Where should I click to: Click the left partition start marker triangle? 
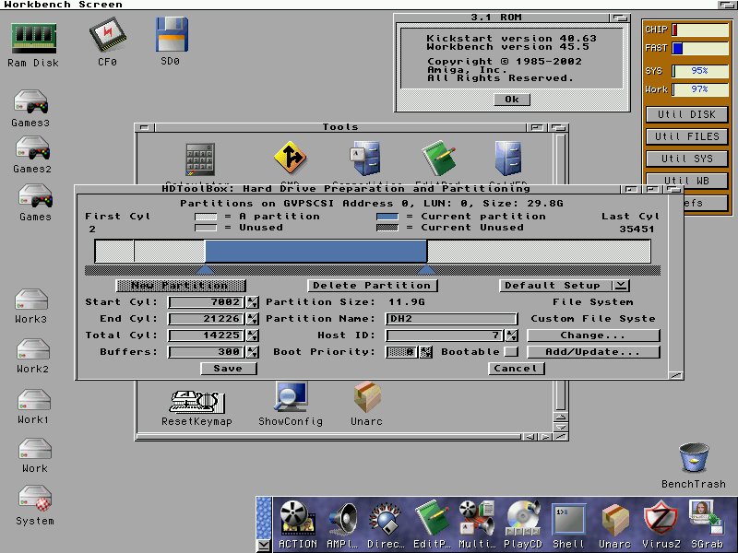[205, 269]
